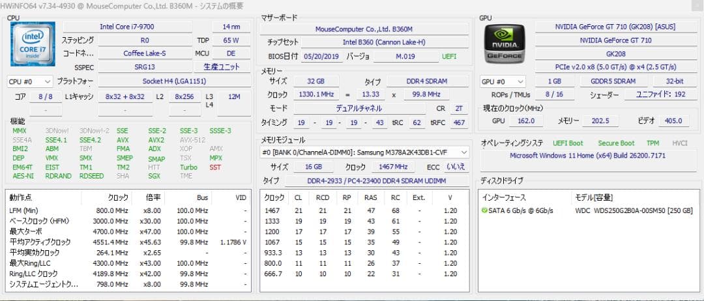Click the GK208 GPU codename field
Image resolution: width=704 pixels, height=301 pixels.
point(615,53)
